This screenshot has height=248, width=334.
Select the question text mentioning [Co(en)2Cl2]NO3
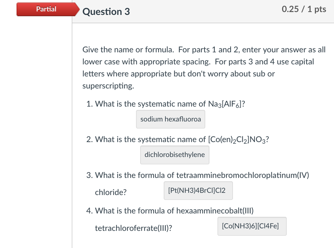[x=181, y=139]
